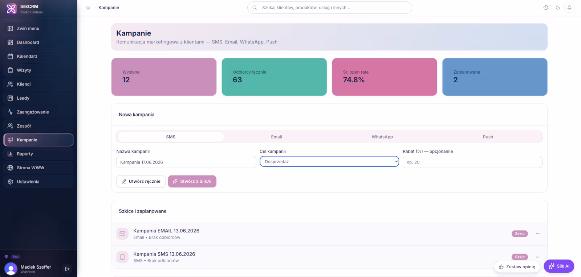
Task: Open the three-dot menu for Kampania EMAIL 13.06.2026
Action: tap(537, 234)
